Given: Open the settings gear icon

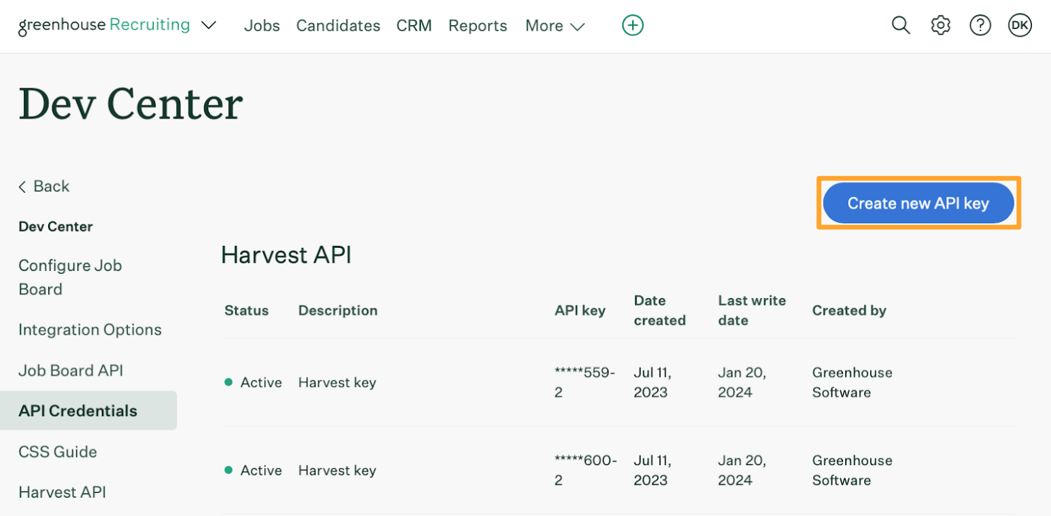Looking at the screenshot, I should click(x=940, y=26).
